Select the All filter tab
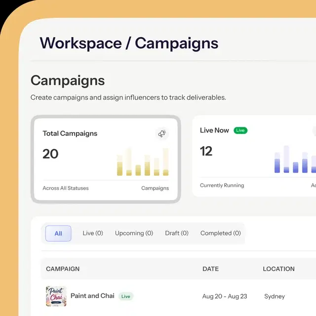This screenshot has height=316, width=316. click(x=58, y=234)
